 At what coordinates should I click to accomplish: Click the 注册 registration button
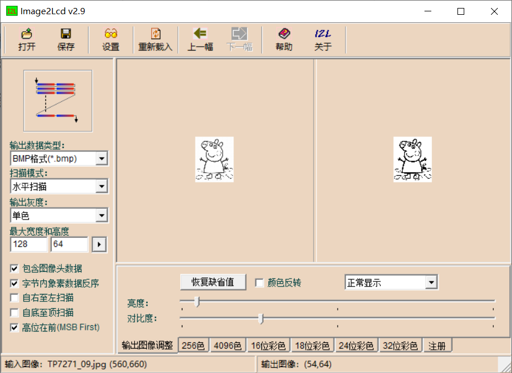(438, 345)
